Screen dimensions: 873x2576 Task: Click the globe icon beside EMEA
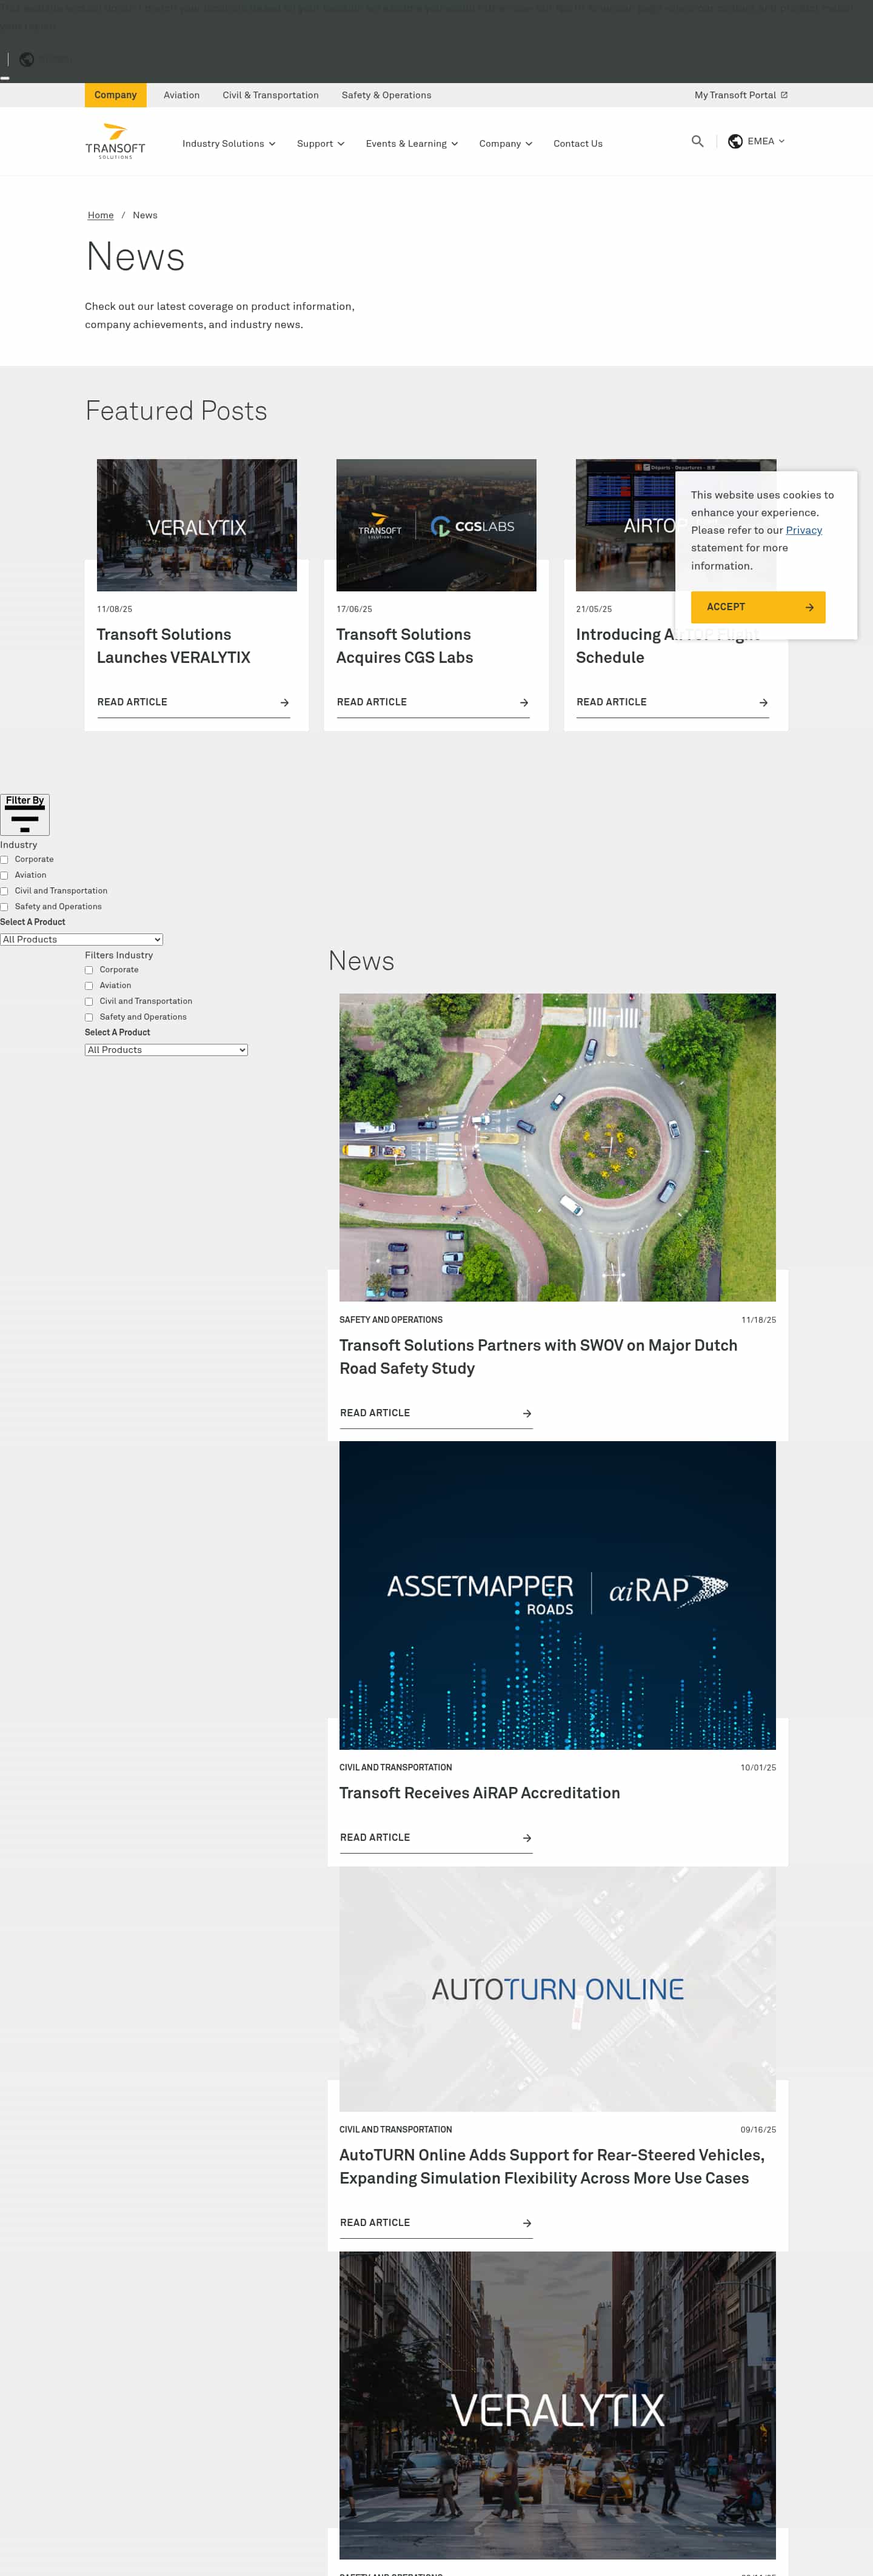(x=735, y=142)
